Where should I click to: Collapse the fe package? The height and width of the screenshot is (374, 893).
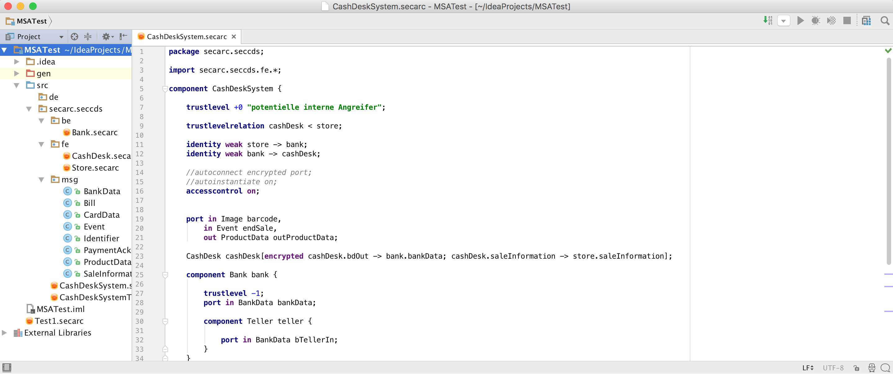pyautogui.click(x=41, y=144)
